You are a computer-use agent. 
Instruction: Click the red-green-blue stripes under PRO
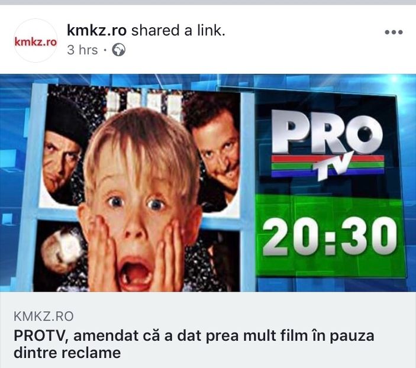328,165
